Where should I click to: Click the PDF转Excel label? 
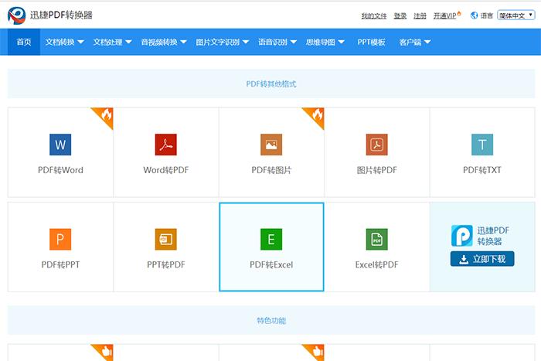(271, 264)
